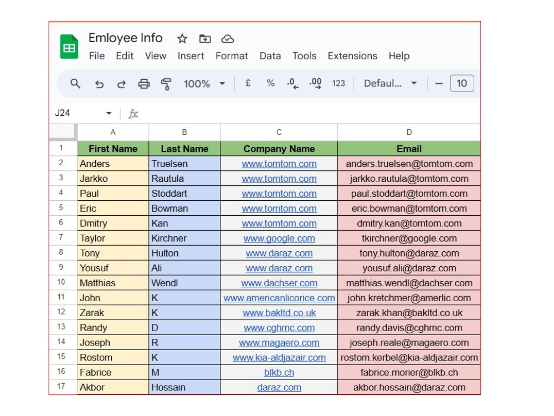
Task: Click the font size field showing 10
Action: pos(462,84)
